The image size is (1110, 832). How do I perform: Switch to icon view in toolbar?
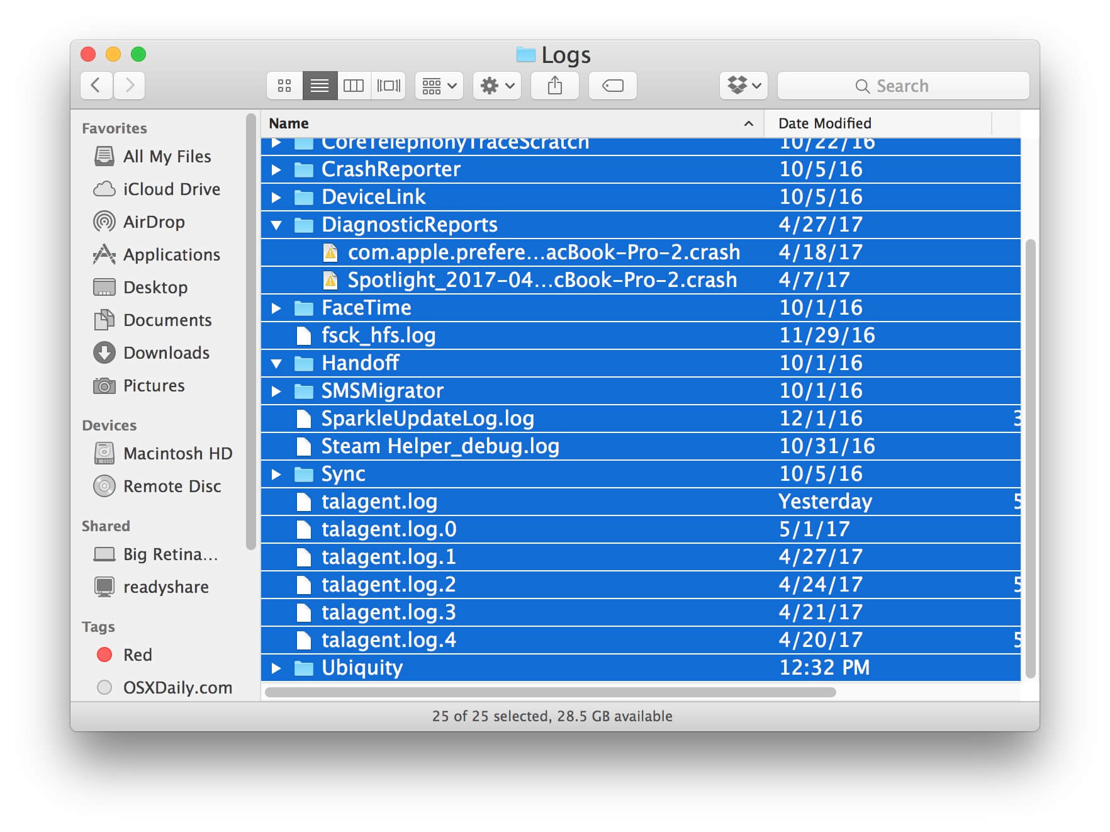point(284,86)
